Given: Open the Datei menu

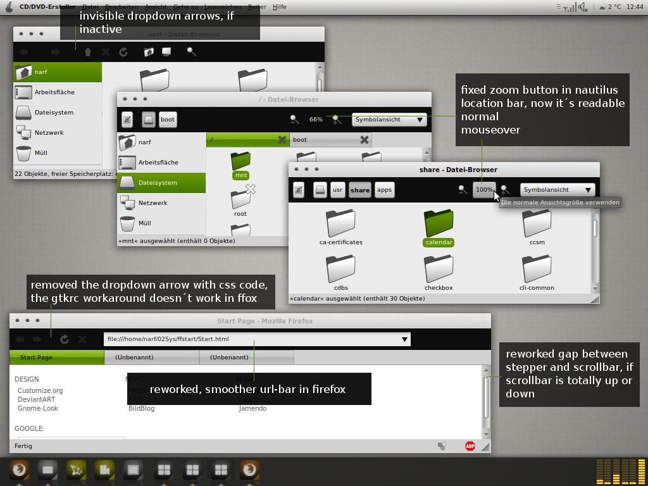Looking at the screenshot, I should [90, 6].
